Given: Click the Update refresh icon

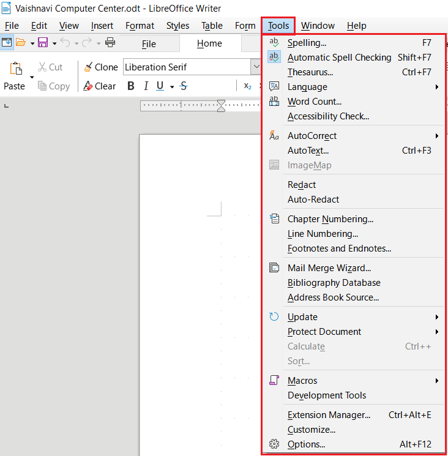Looking at the screenshot, I should tap(274, 316).
